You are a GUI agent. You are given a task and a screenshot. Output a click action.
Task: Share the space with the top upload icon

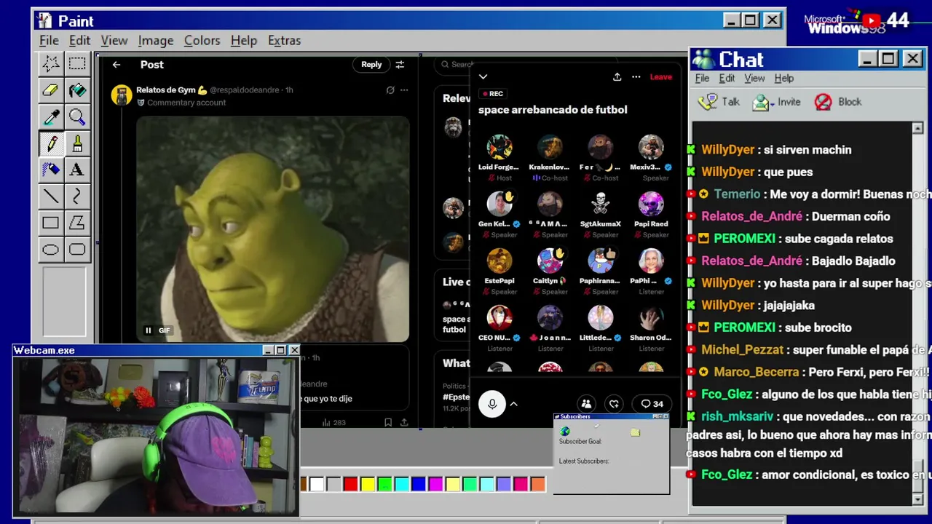pos(617,76)
